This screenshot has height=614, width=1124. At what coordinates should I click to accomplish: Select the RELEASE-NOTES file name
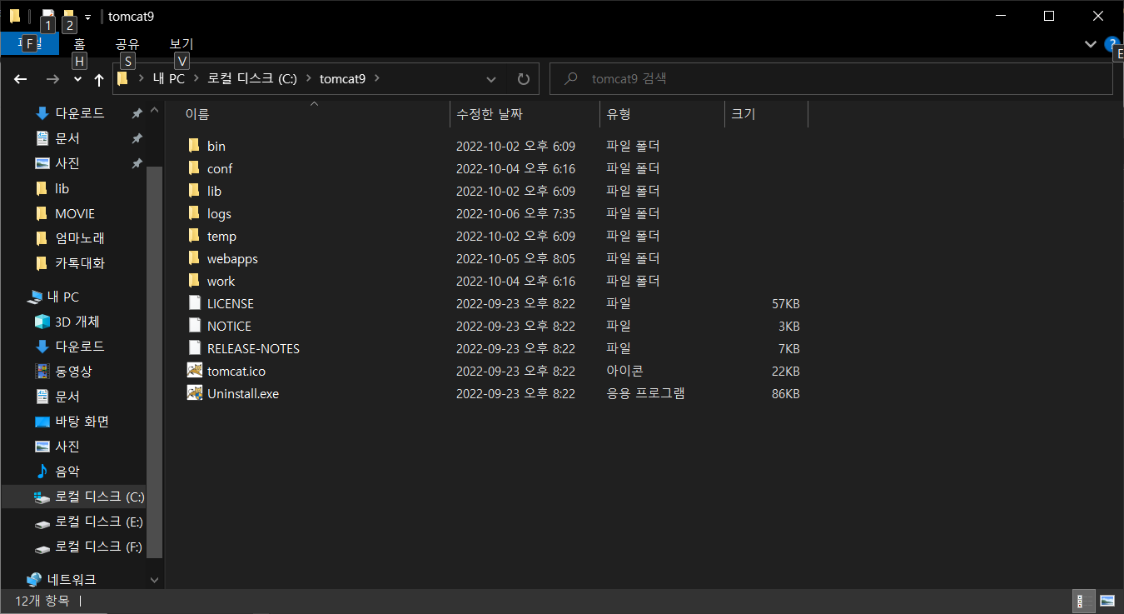(x=253, y=349)
